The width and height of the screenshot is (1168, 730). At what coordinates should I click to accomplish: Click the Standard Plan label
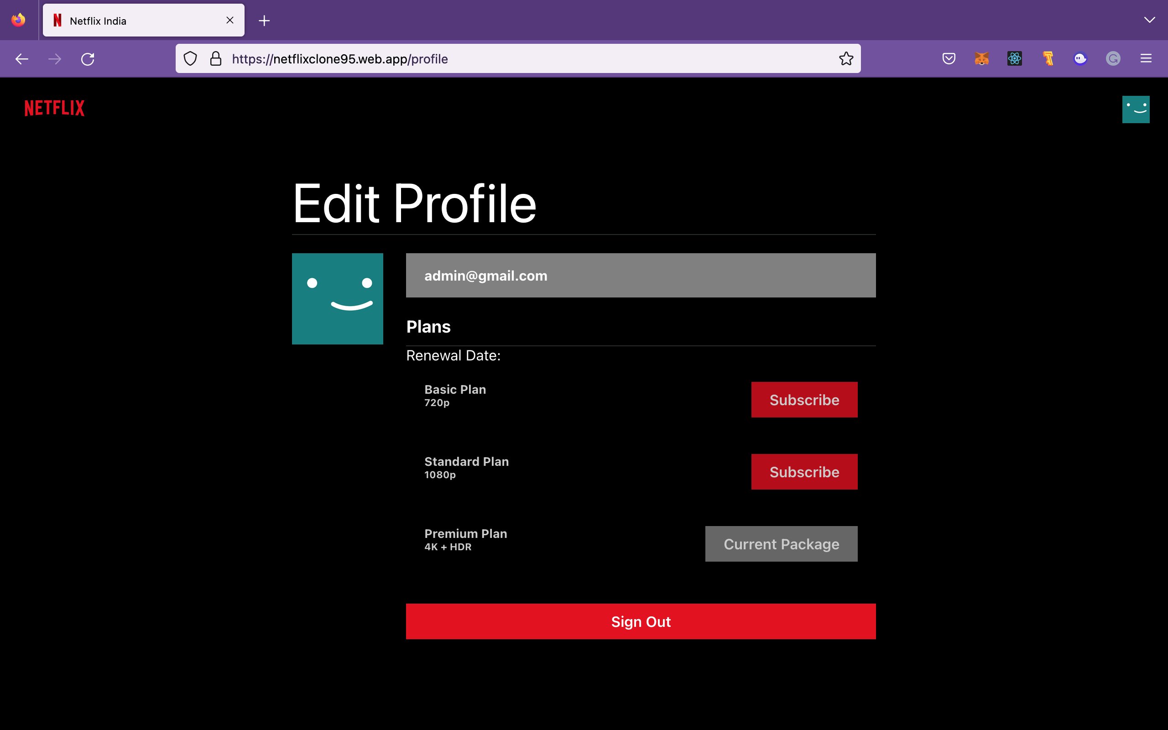point(466,462)
